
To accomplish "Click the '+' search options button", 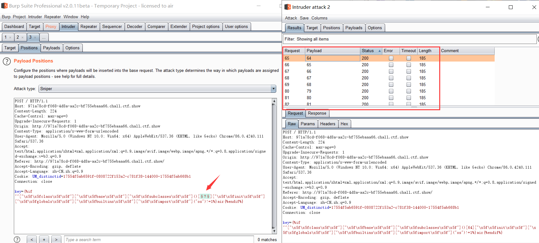I will point(44,240).
